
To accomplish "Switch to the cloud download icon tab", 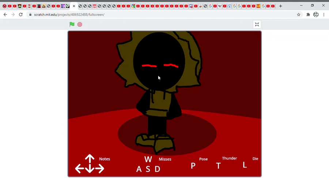I will point(229,6).
